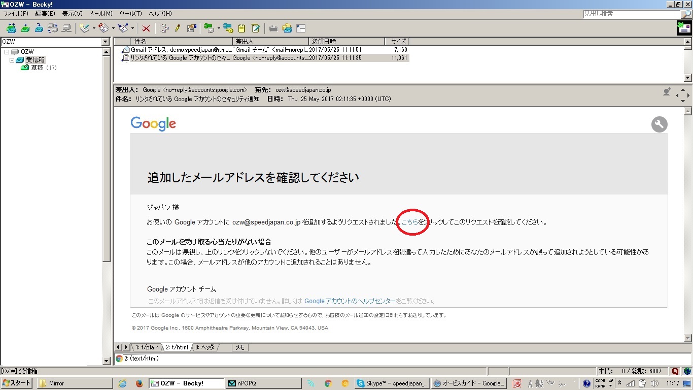The image size is (693, 390).
Task: Compose a new message with the toolbar icon
Action: (85, 28)
